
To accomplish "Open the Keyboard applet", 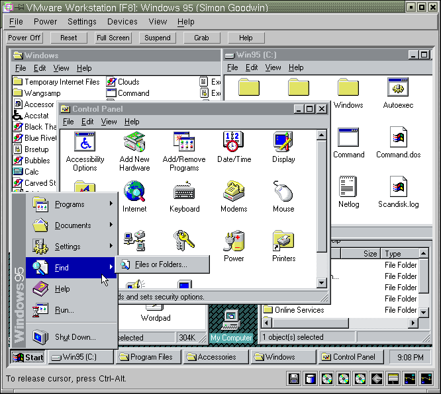I will click(184, 196).
